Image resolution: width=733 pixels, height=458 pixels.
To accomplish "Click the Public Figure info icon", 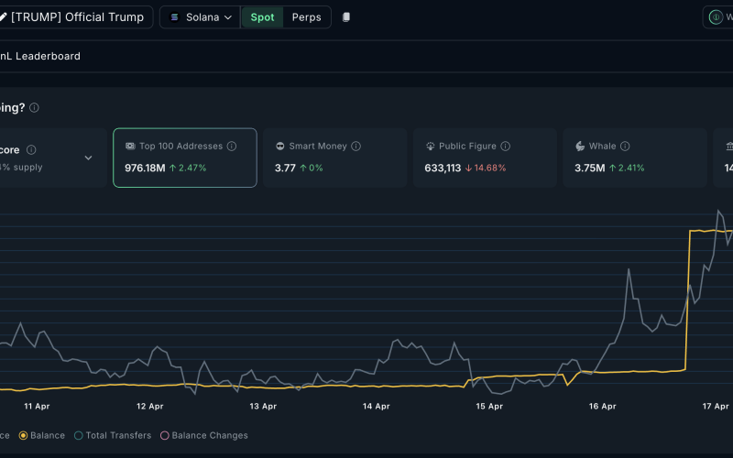I will click(x=506, y=147).
